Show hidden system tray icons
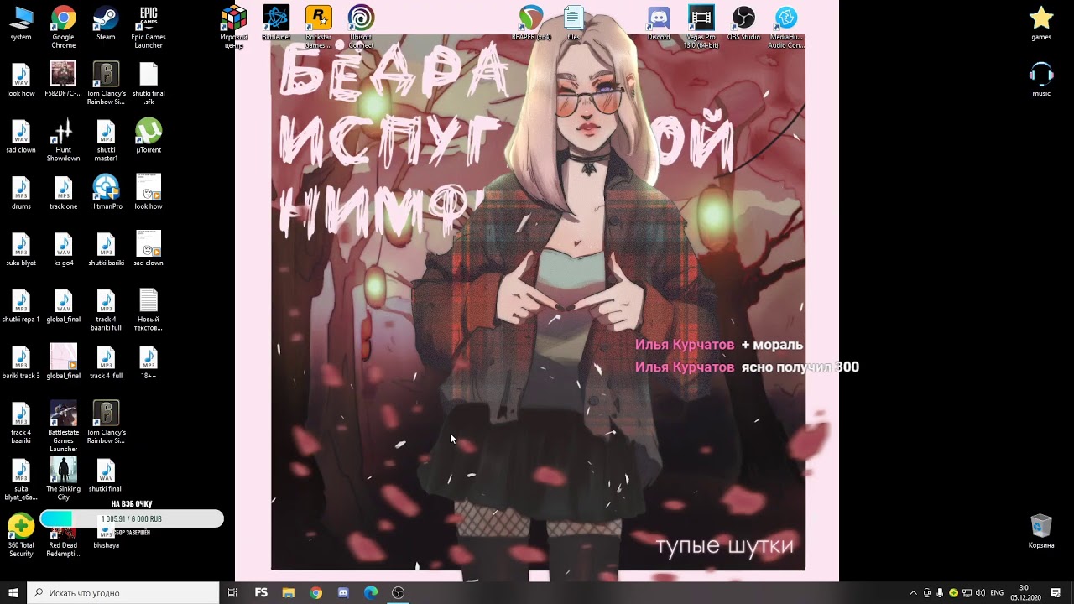 tap(913, 593)
